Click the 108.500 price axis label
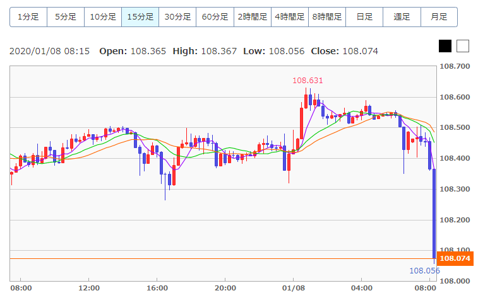 [455, 128]
